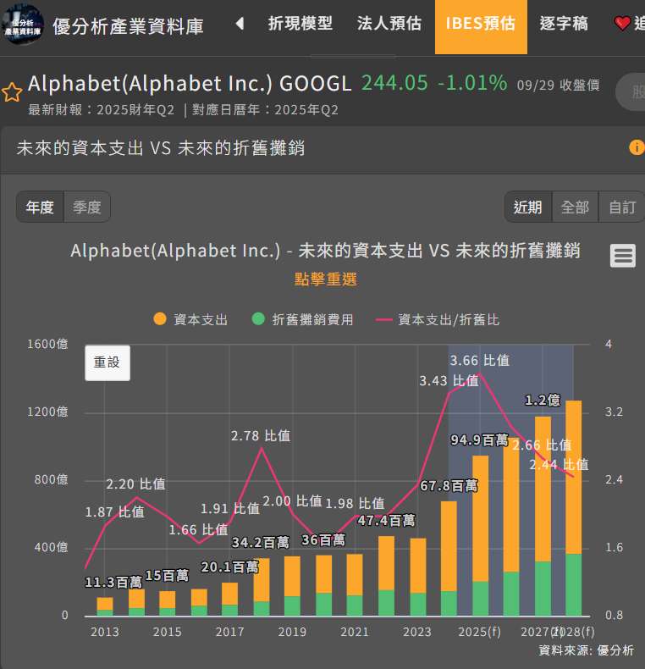Screen dimensions: 645x669
Task: Click the 244.05 price value
Action: pyautogui.click(x=394, y=83)
